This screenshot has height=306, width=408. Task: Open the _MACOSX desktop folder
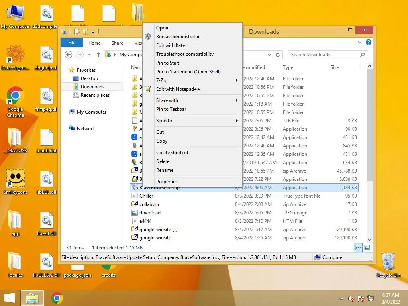pos(16,140)
